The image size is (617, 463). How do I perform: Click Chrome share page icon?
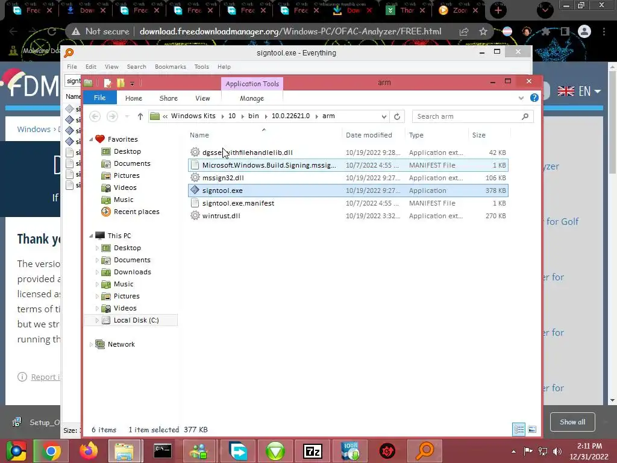click(x=464, y=31)
